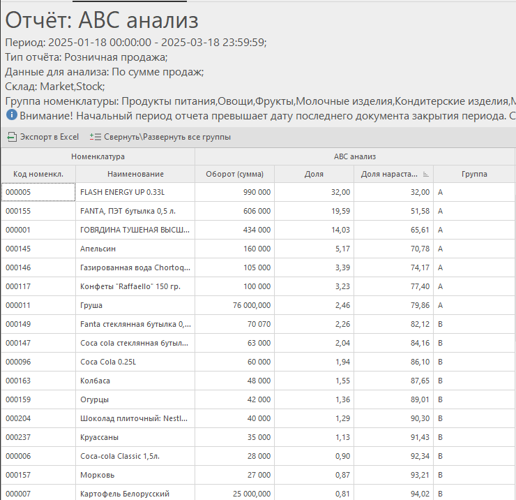Image resolution: width=516 pixels, height=500 pixels.
Task: Click cumulative share 91,43
Action: click(393, 437)
